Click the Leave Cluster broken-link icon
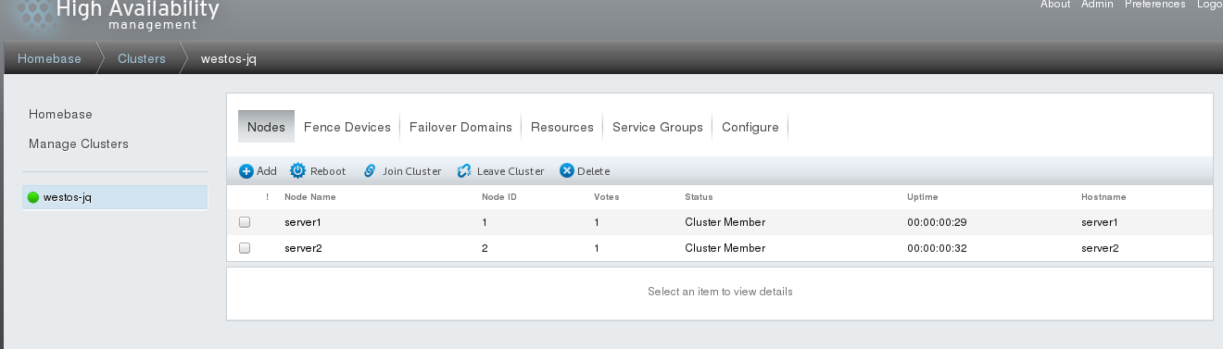 pos(464,171)
